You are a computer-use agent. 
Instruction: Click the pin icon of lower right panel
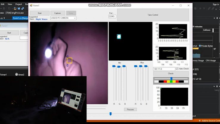coord(217,86)
